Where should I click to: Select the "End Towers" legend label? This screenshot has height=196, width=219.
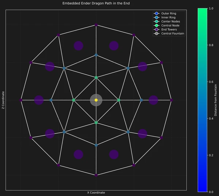(169, 30)
